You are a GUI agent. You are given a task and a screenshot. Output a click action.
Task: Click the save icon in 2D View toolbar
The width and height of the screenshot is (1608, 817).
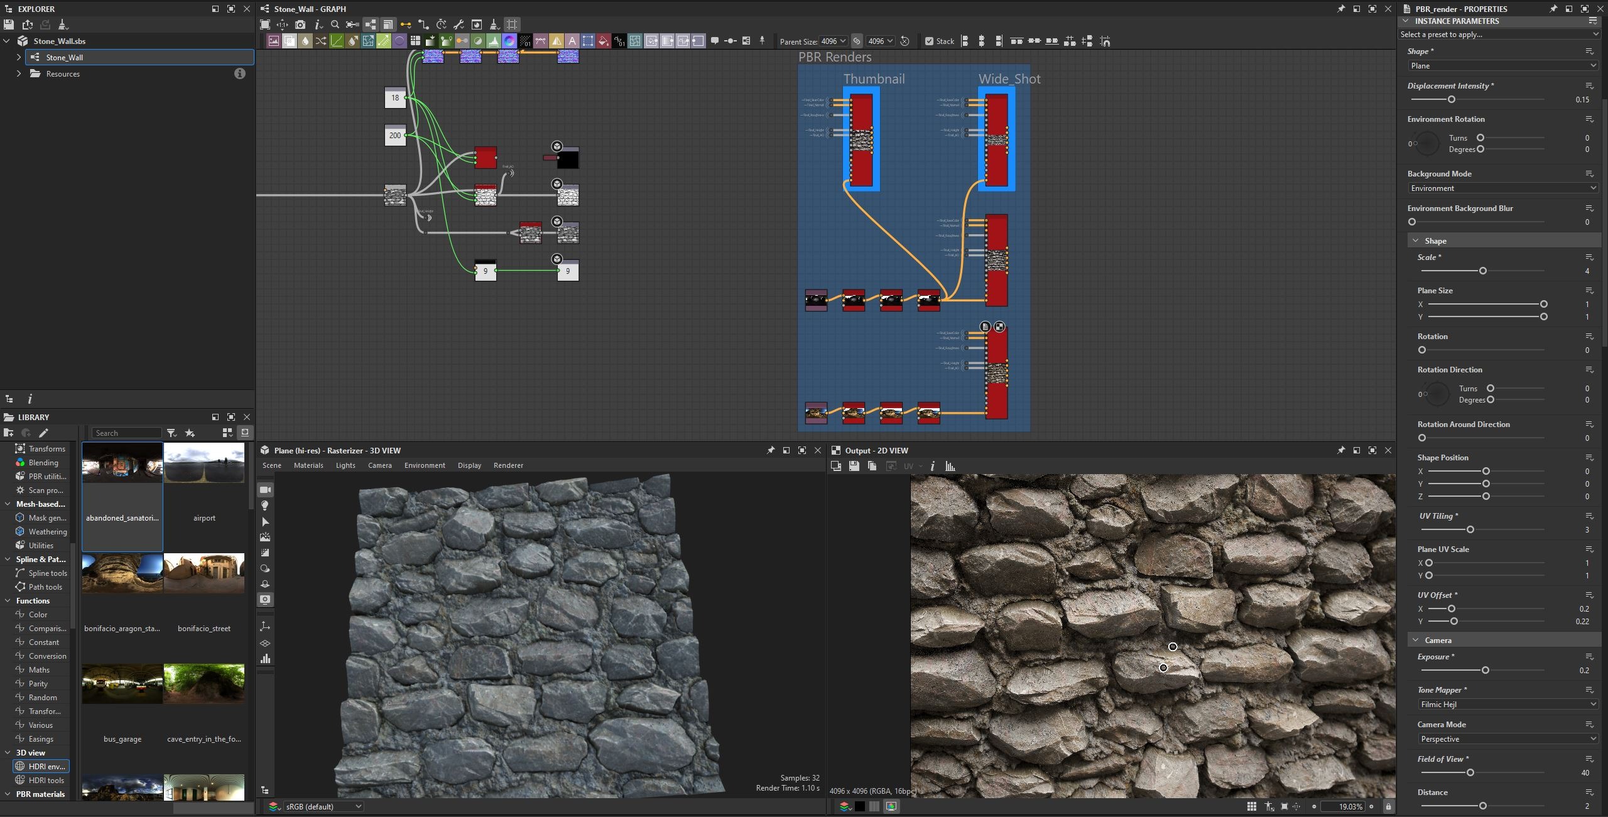coord(854,466)
